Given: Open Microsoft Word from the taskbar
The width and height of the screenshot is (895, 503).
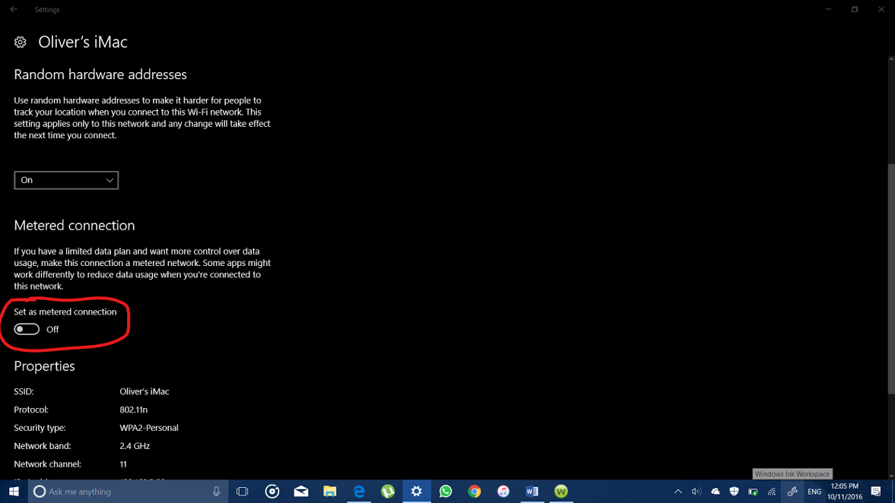Looking at the screenshot, I should 532,492.
